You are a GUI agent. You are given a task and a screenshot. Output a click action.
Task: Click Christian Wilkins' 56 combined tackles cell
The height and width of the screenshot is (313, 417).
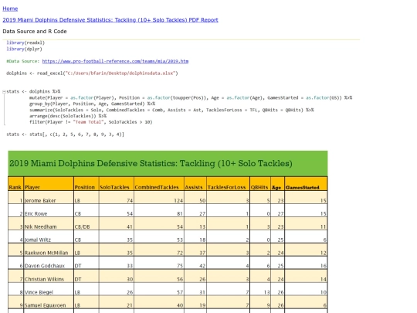159,276
